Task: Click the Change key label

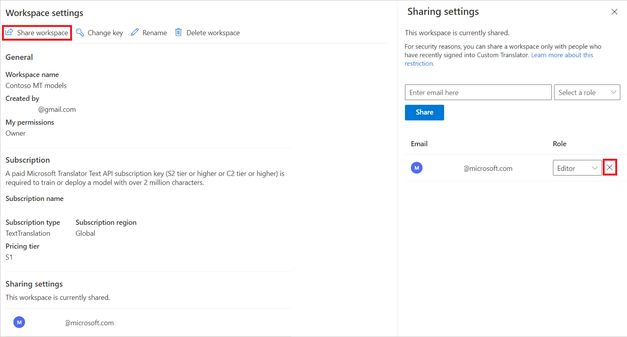Action: (105, 33)
